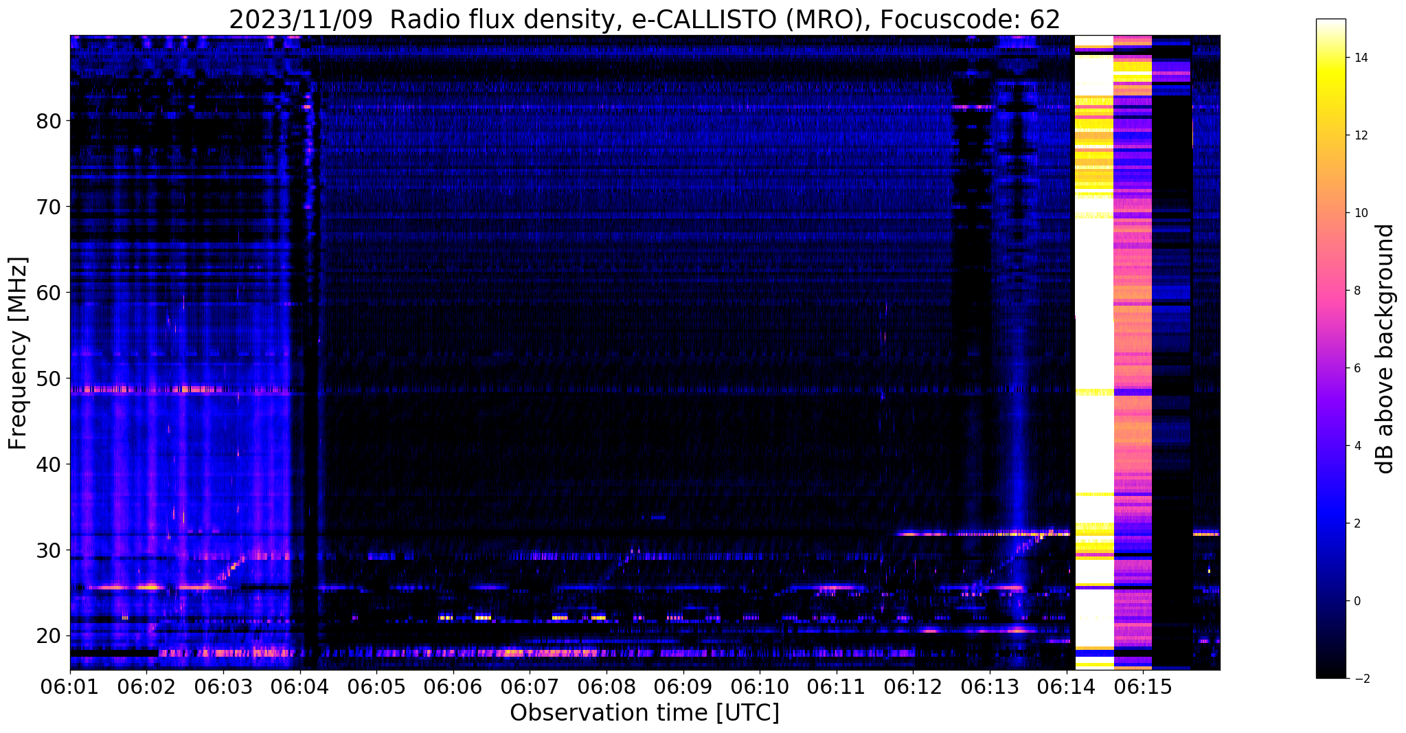Click the saturated white column after 06:14
The height and width of the screenshot is (733, 1406).
click(1093, 352)
